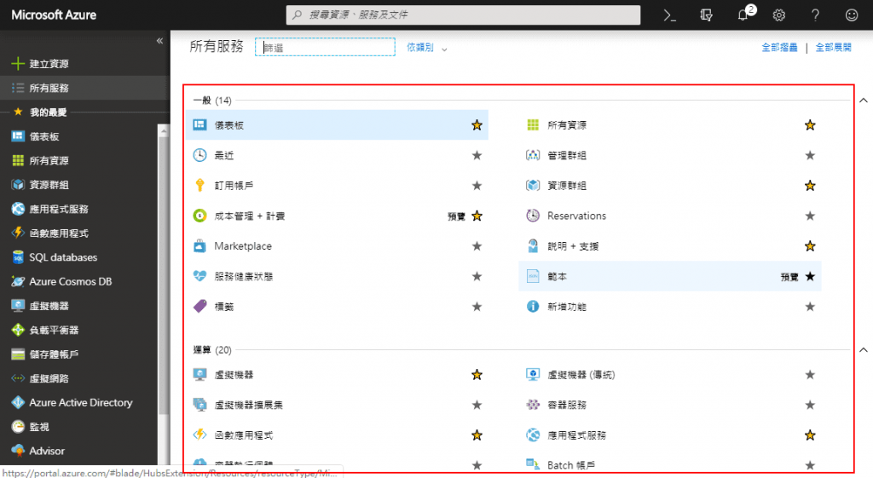Open Cloud Shell from top bar
Viewport: 873px width, 478px height.
[670, 15]
